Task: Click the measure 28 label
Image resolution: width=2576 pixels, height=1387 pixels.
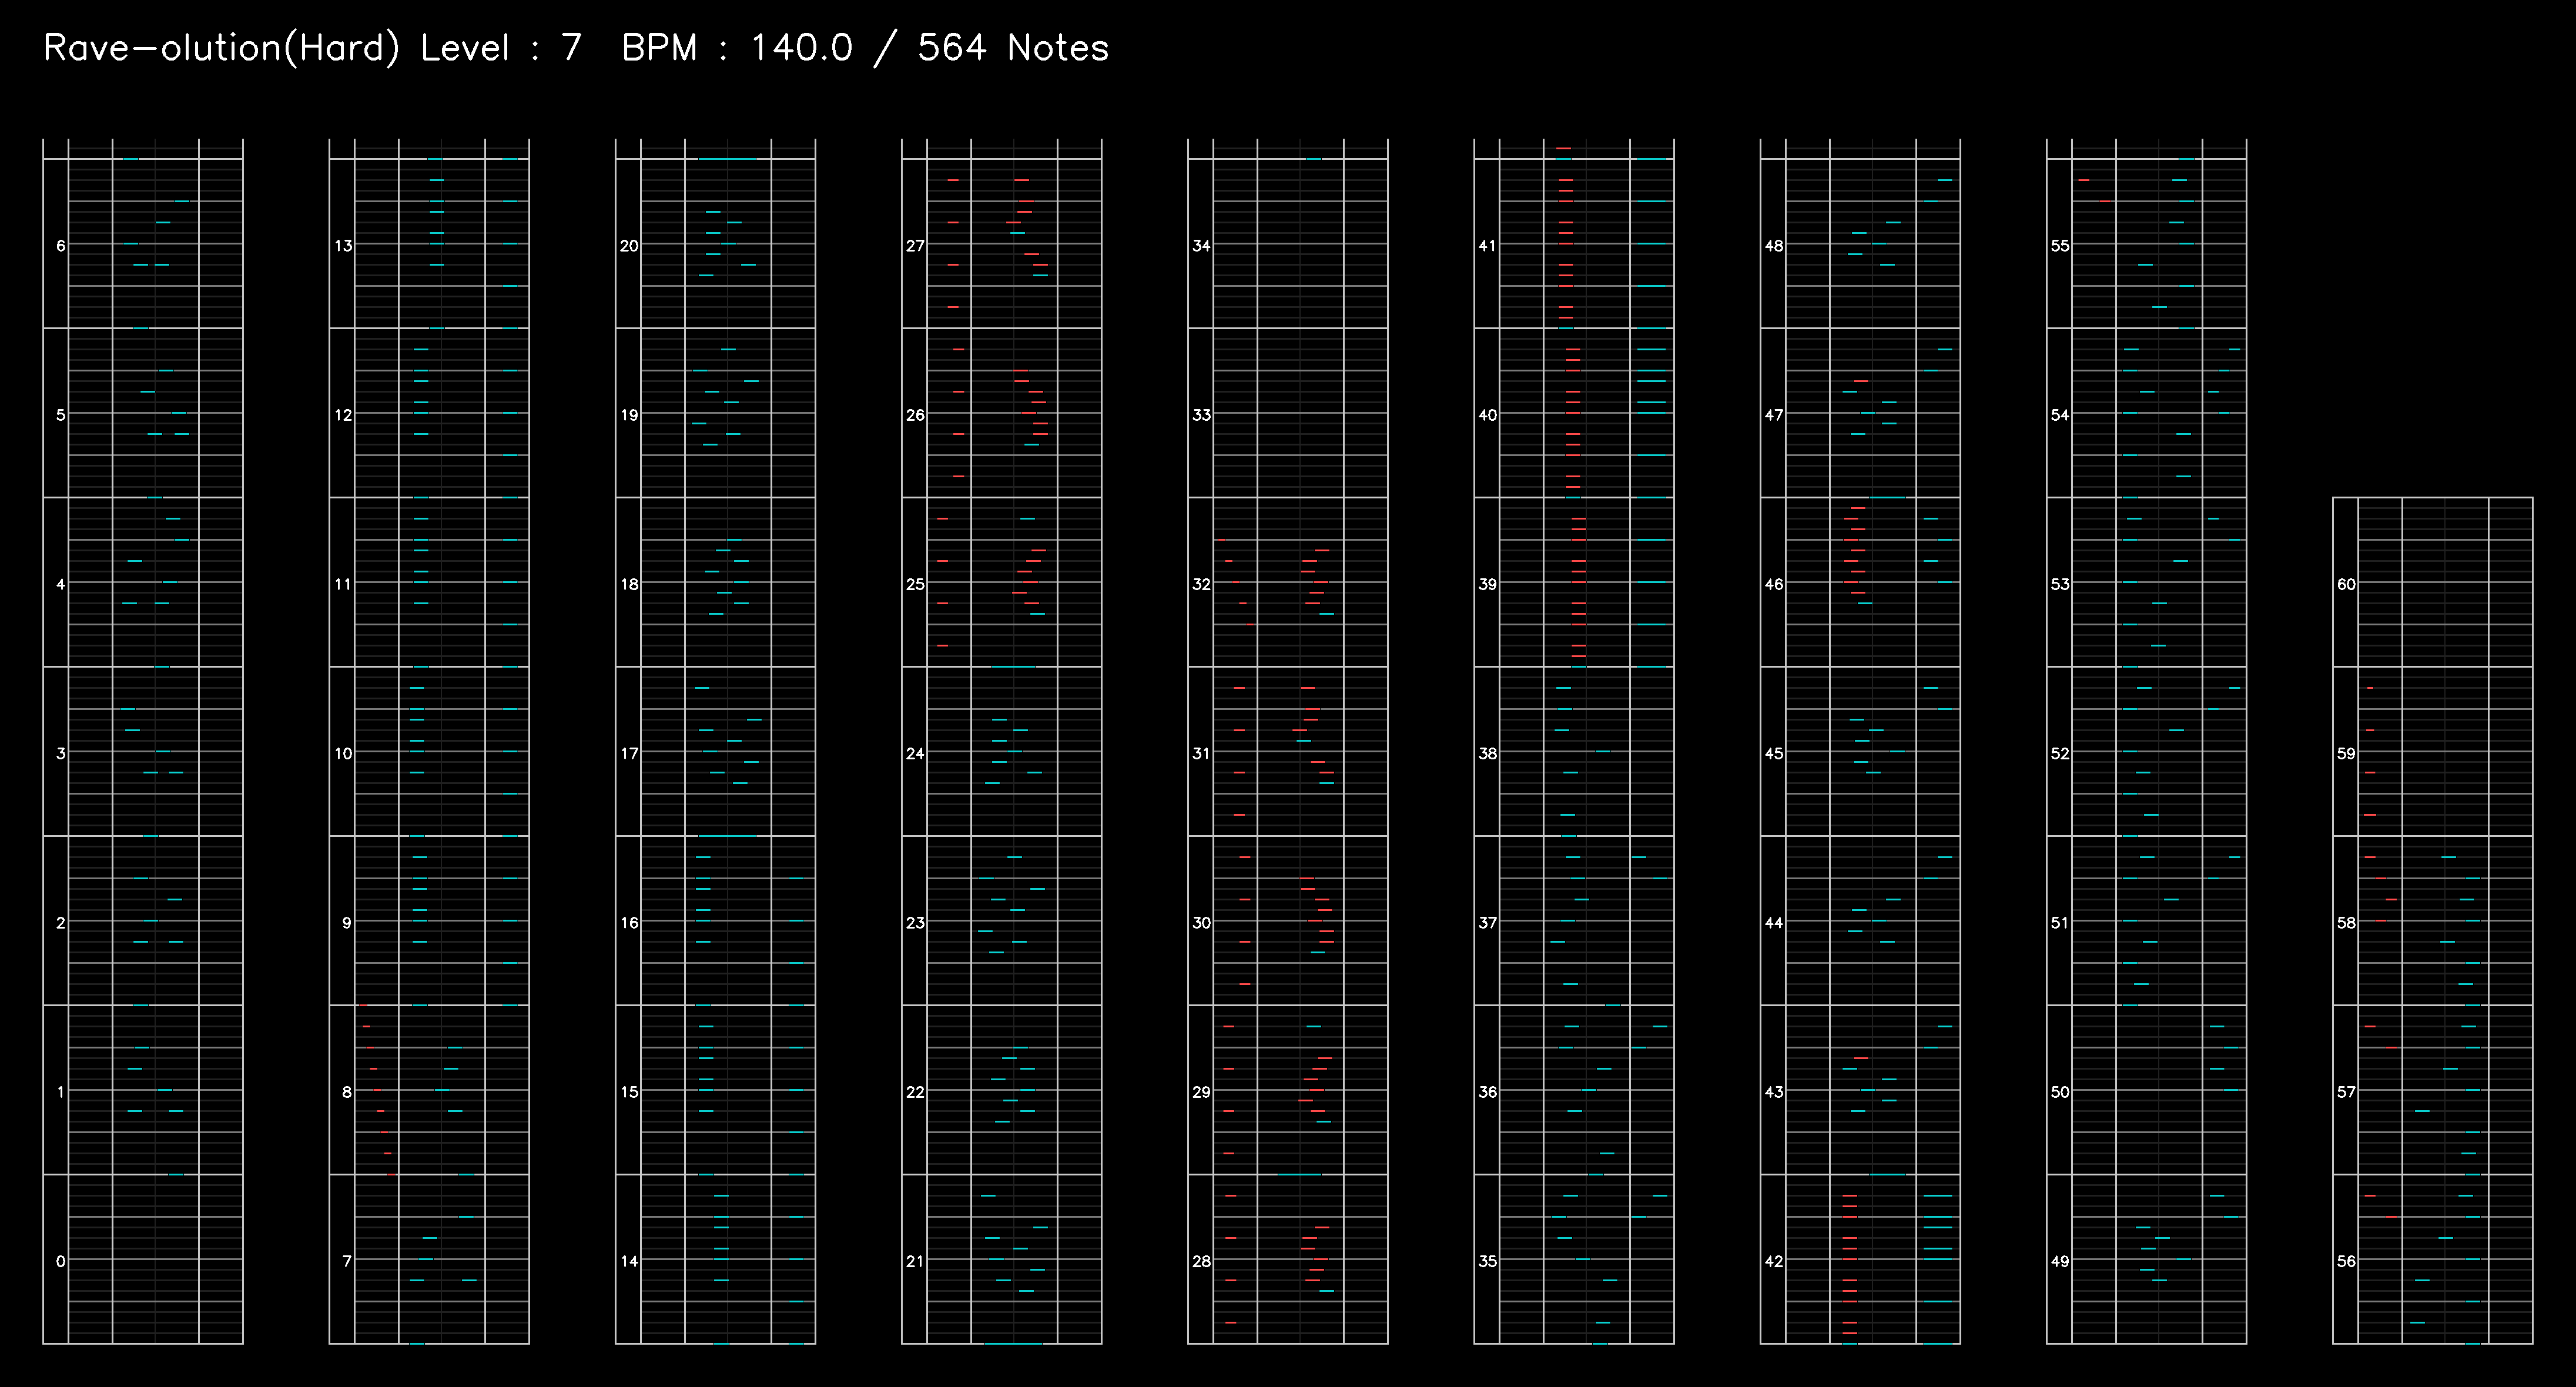Action: tap(1201, 1261)
